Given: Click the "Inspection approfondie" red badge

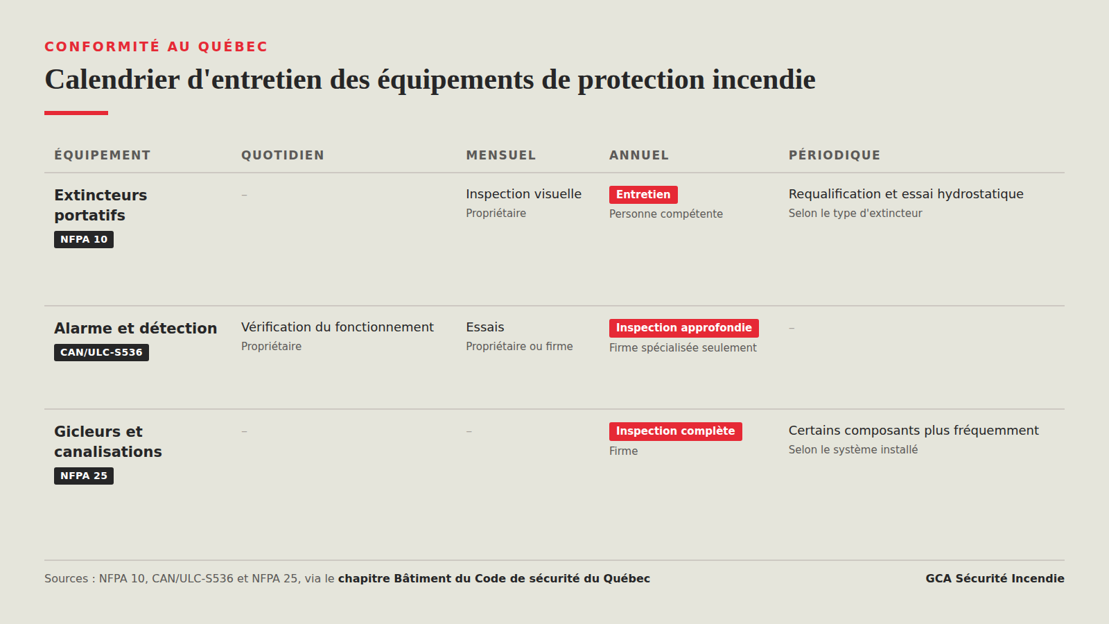Looking at the screenshot, I should click(683, 328).
